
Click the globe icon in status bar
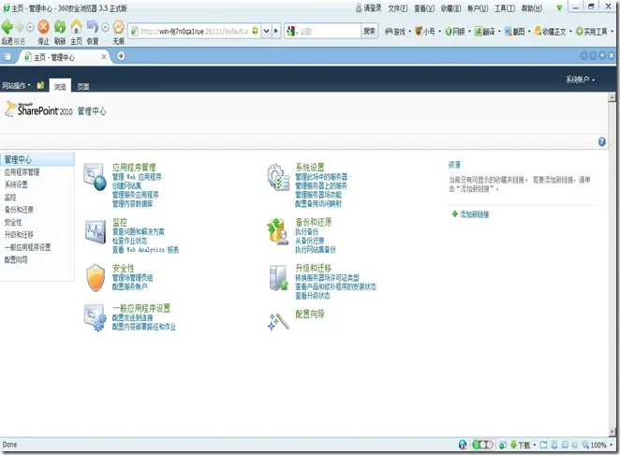click(x=463, y=445)
